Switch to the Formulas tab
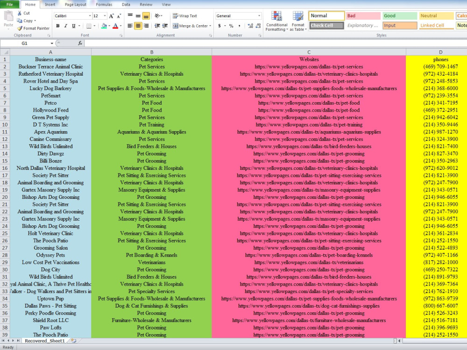Screen dimensions: 467x350 (x=104, y=5)
